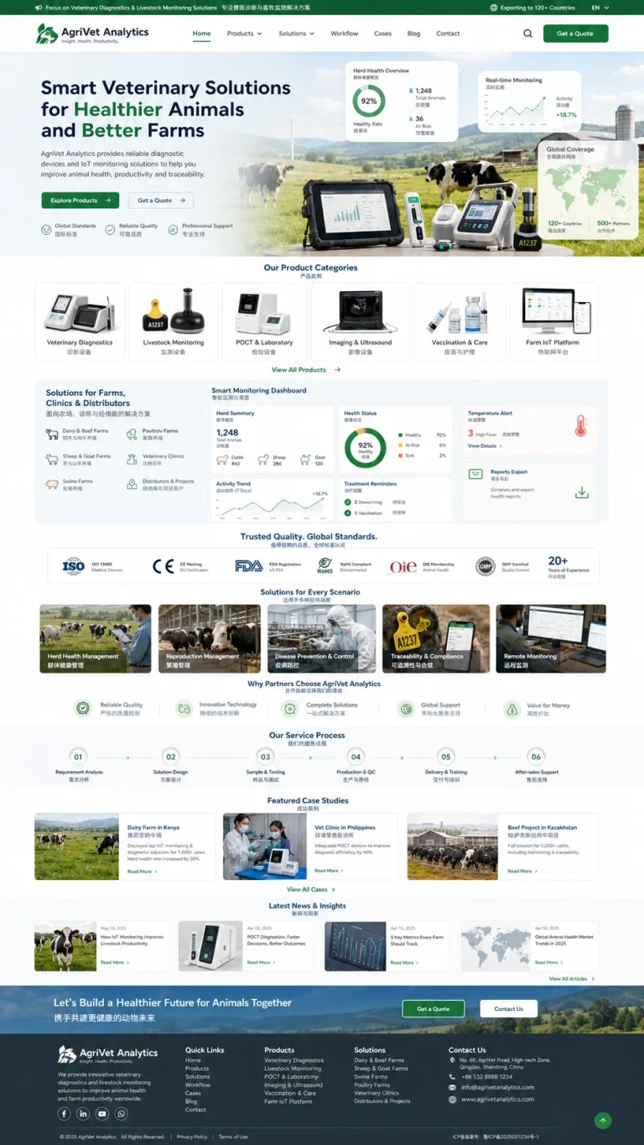Open the EN language selector

[600, 8]
